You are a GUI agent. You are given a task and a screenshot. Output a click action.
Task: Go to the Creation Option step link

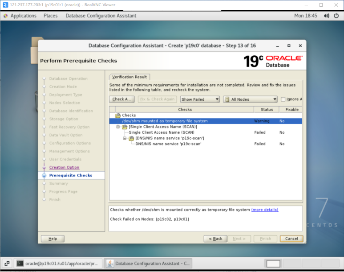[64, 167]
